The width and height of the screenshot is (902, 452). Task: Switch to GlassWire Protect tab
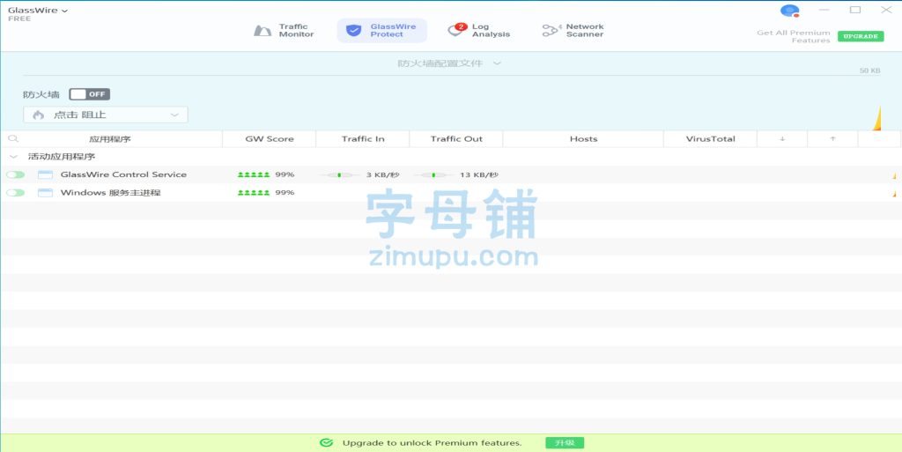[382, 31]
